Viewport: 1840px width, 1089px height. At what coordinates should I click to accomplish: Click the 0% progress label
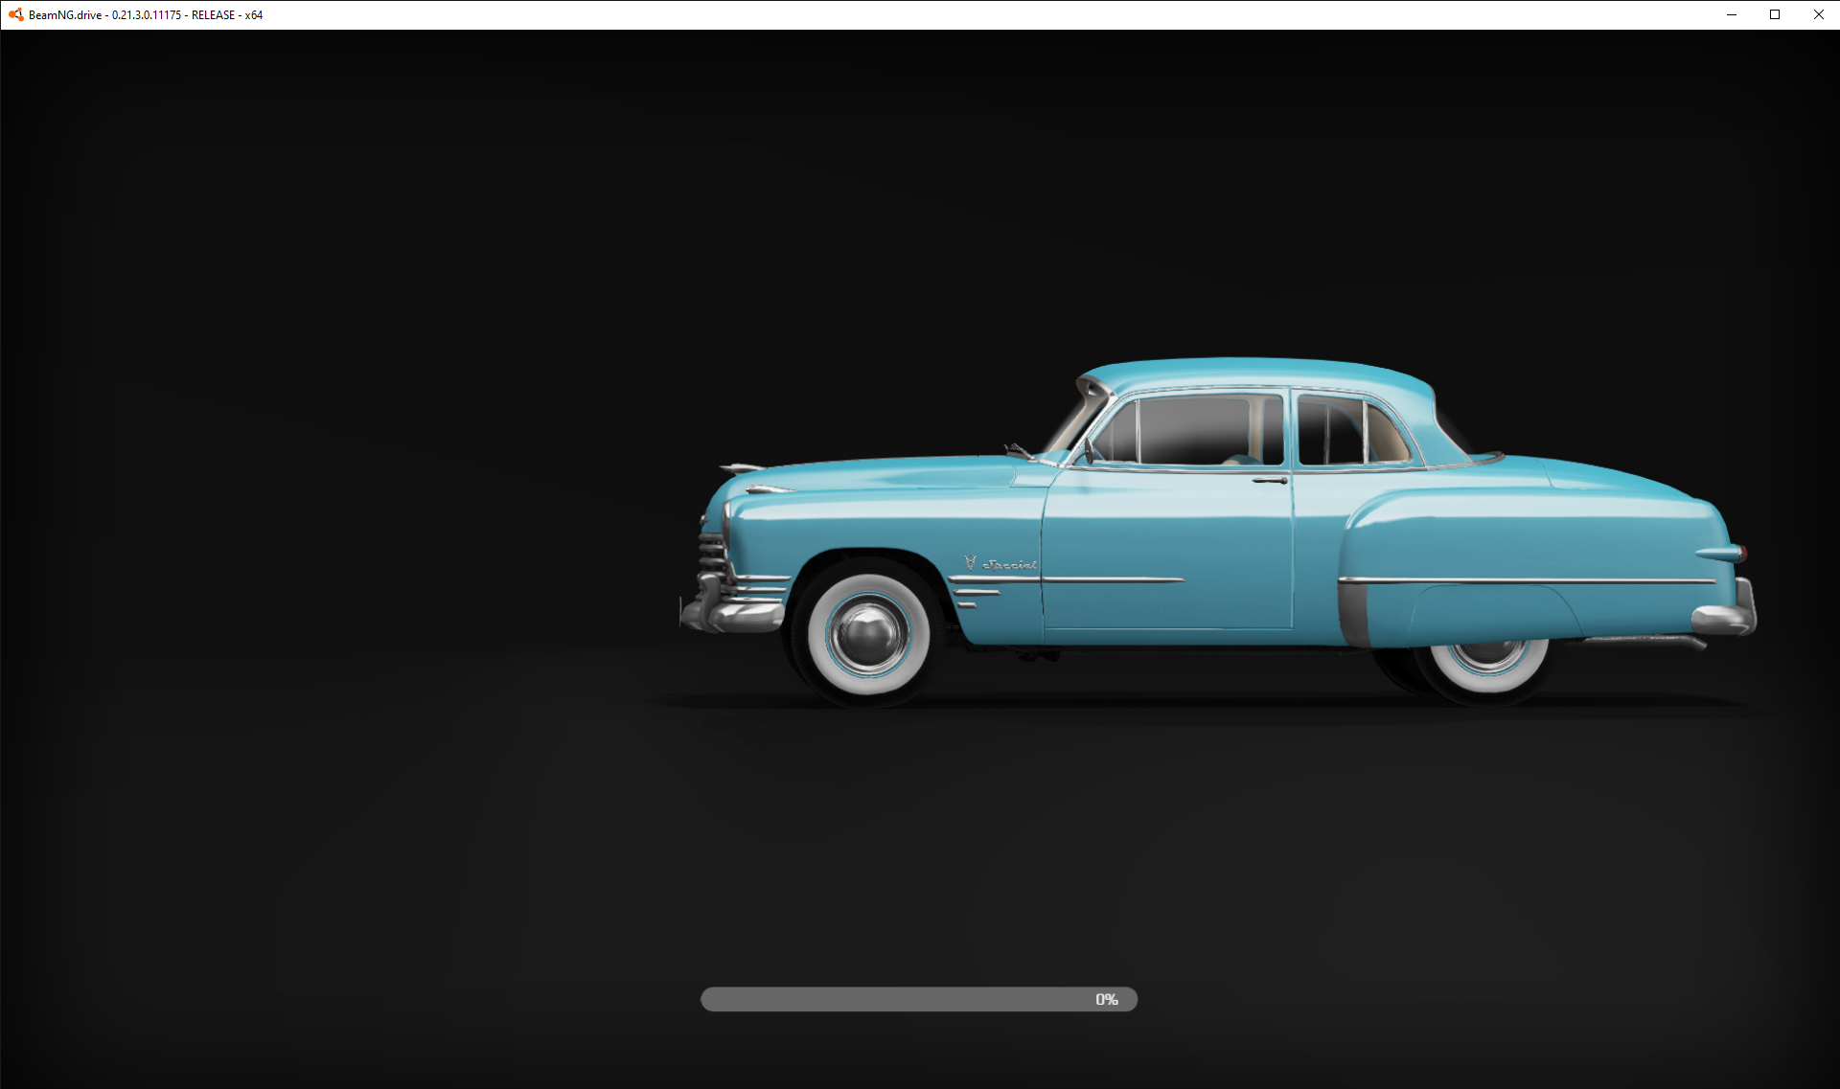click(x=1107, y=999)
